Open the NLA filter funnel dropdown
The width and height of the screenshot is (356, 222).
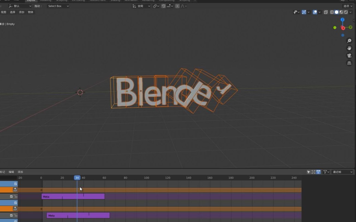point(326,172)
